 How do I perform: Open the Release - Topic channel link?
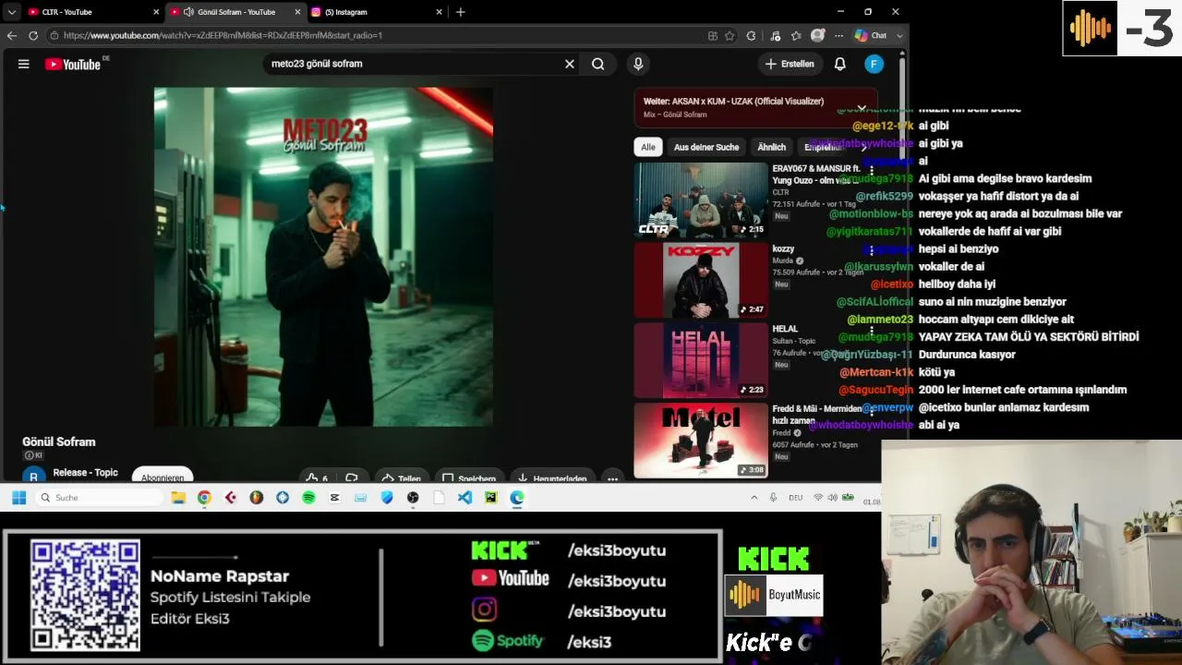click(86, 473)
